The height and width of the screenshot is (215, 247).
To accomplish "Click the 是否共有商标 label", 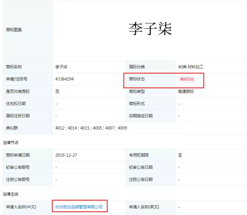I will (18, 91).
